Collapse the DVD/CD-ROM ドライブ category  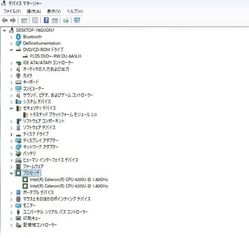coord(11,50)
